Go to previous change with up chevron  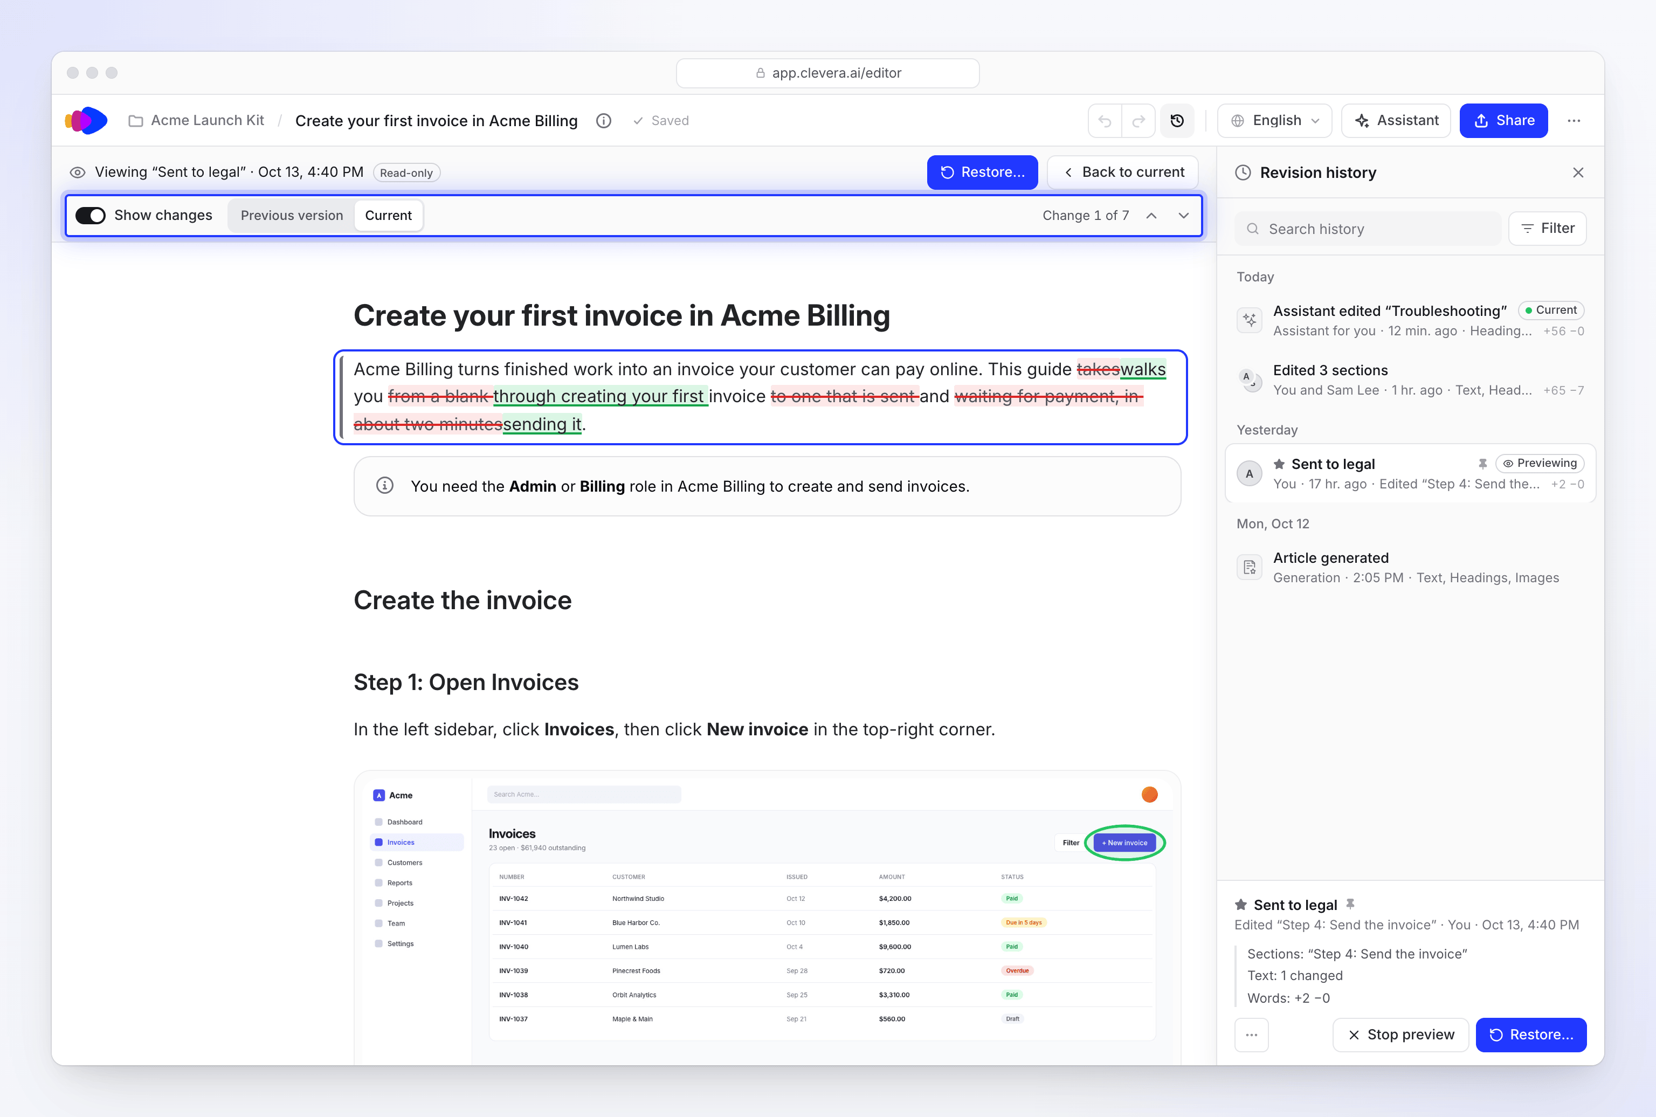click(x=1151, y=216)
